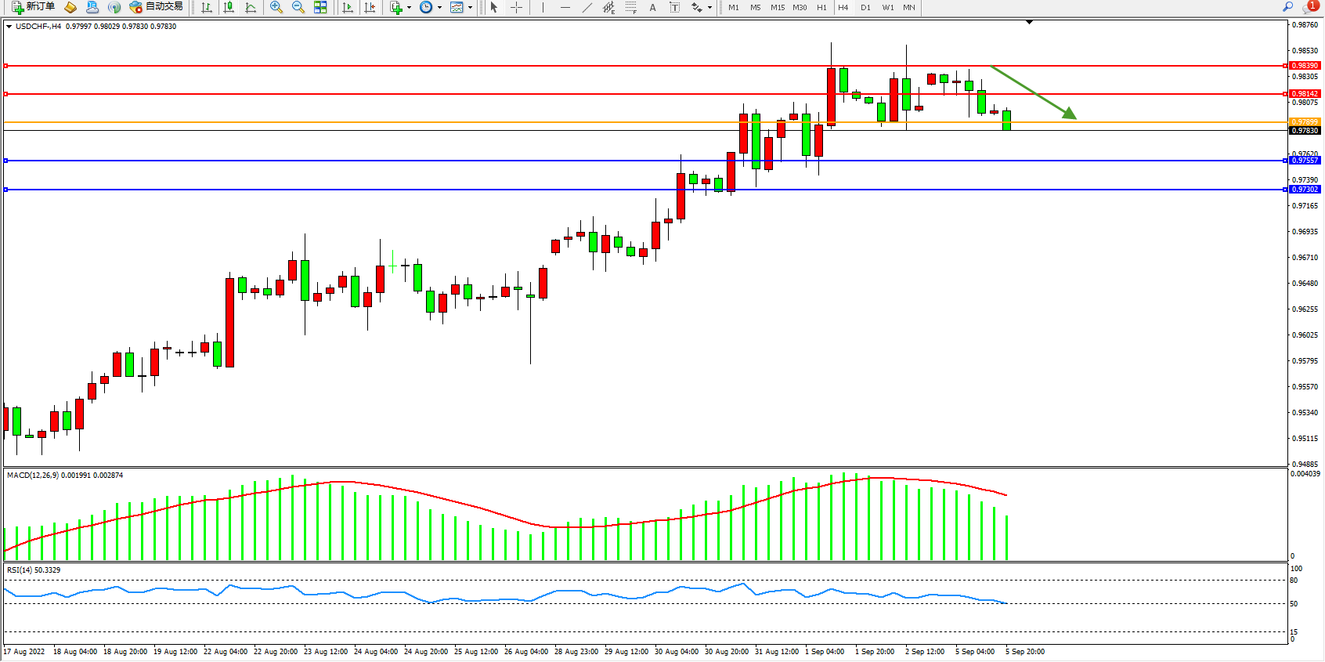
Task: Open the chart templates dropdown arrow
Action: tap(470, 8)
